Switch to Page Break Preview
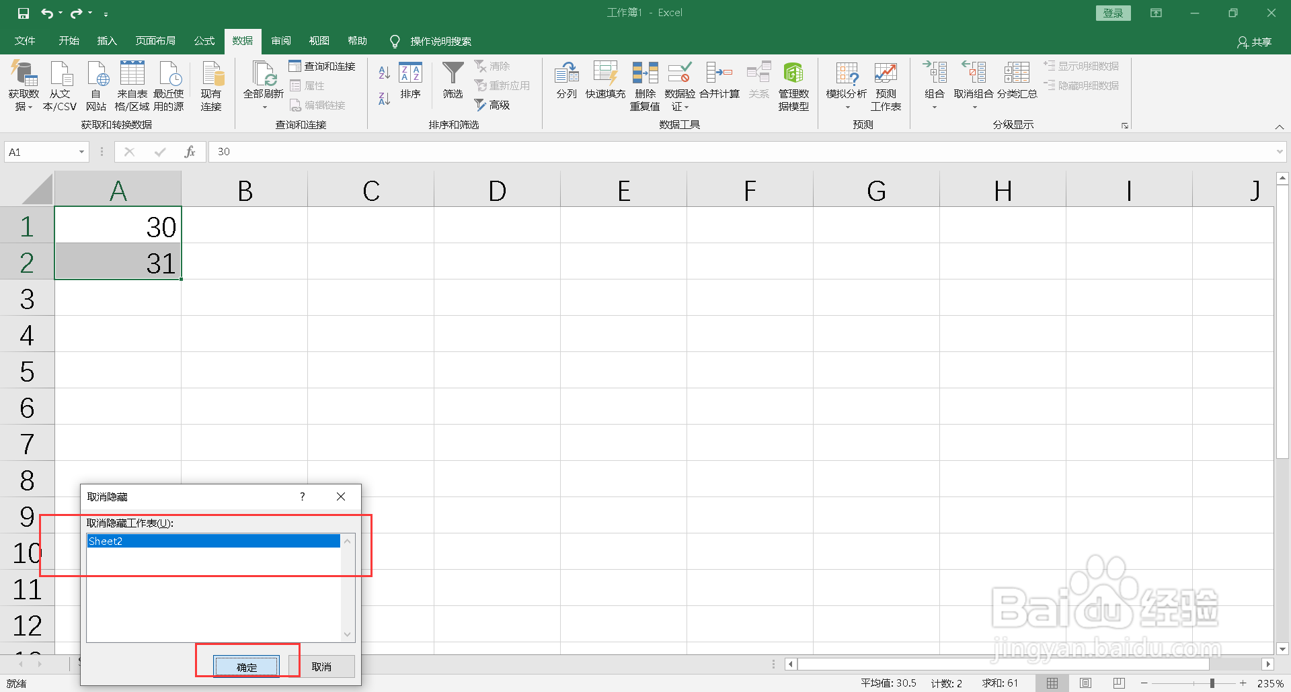1291x692 pixels. coord(1119,683)
